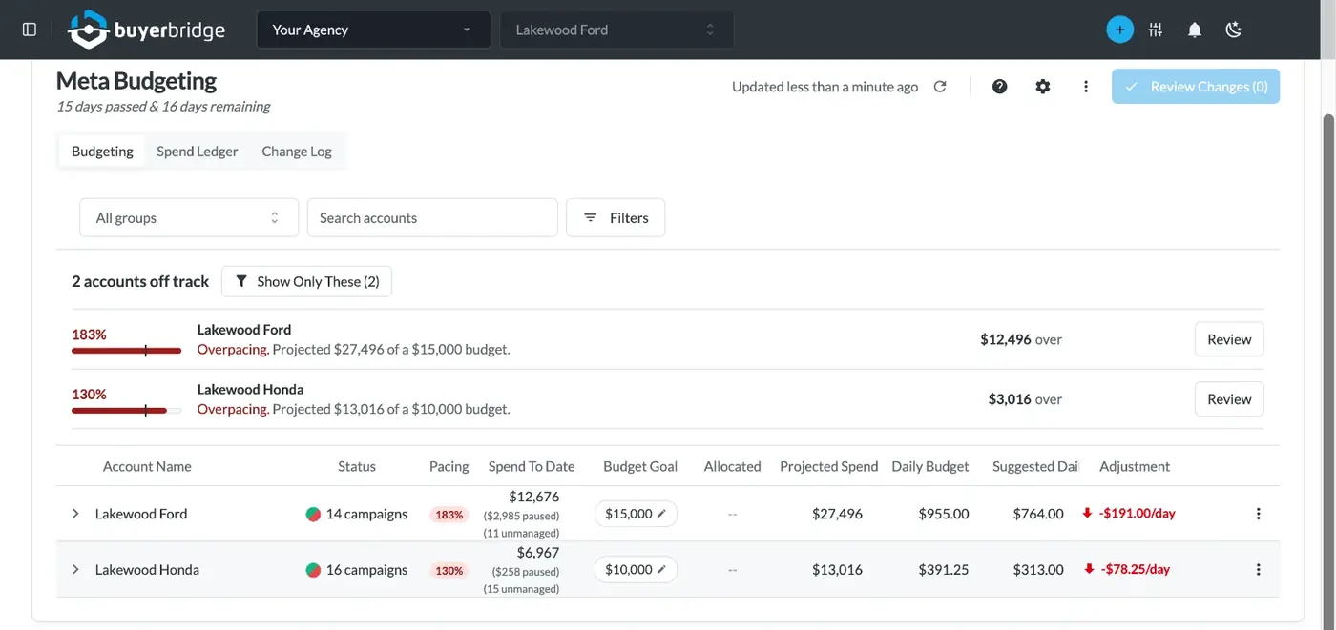
Task: Click status icon beside 14 campaigns
Action: pos(313,514)
